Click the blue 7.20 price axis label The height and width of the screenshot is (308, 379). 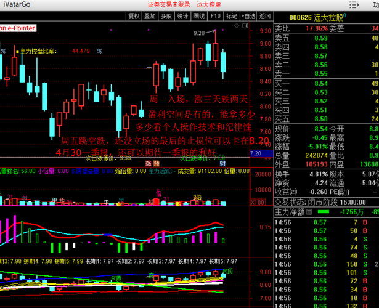pyautogui.click(x=261, y=153)
